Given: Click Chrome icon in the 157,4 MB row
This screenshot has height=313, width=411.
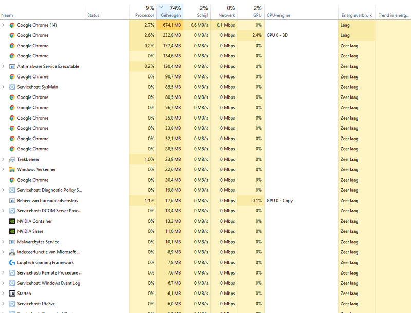Looking at the screenshot, I should [12, 46].
